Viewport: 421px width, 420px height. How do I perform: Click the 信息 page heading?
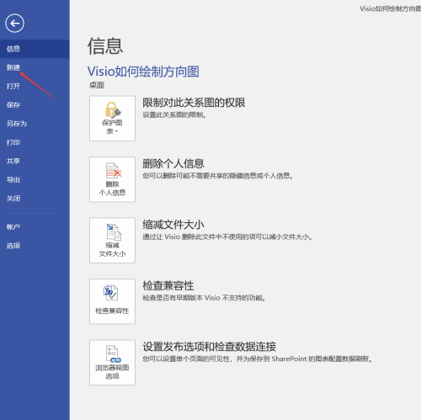[105, 46]
